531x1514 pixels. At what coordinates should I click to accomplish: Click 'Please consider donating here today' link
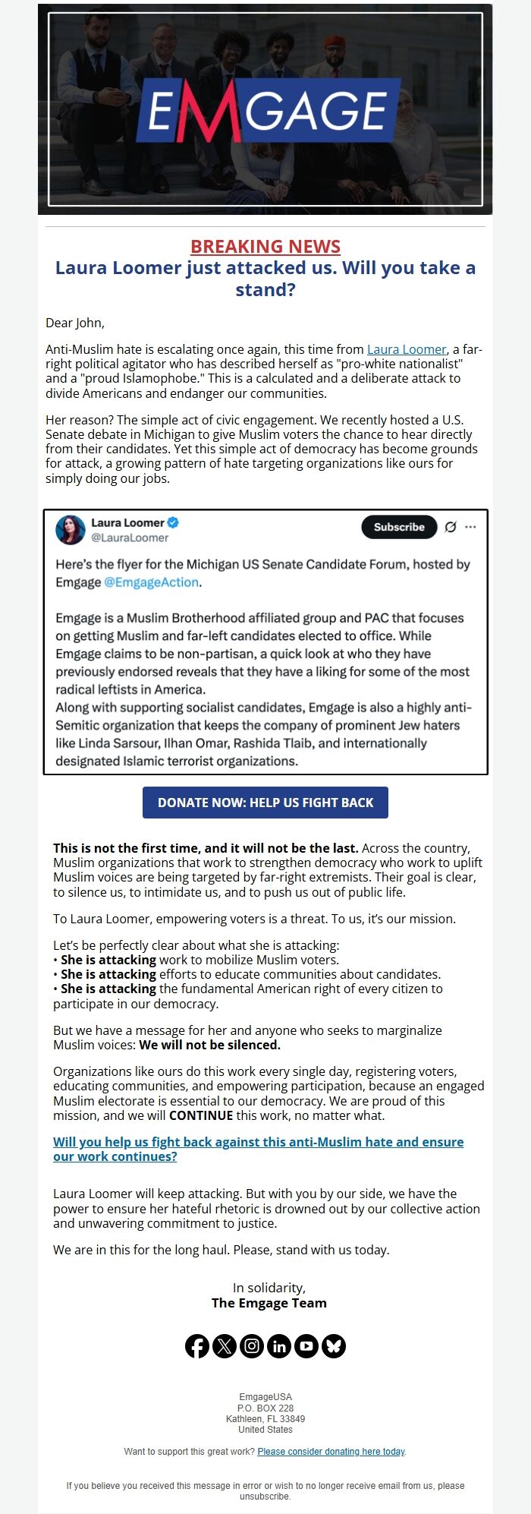(x=331, y=1451)
